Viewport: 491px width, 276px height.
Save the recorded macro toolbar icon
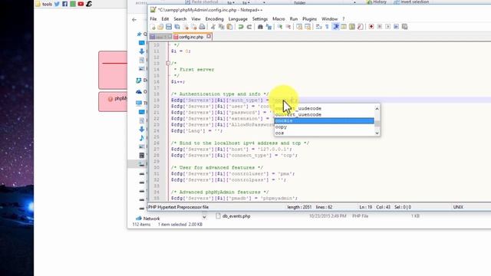[404, 27]
